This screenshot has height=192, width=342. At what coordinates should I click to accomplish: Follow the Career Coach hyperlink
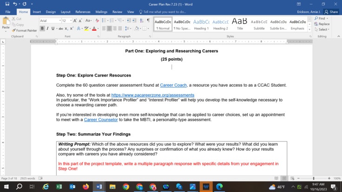click(x=173, y=85)
